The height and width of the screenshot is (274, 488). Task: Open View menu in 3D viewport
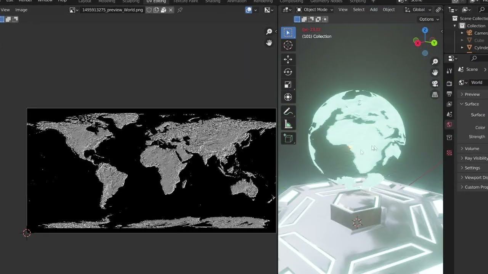pos(343,10)
